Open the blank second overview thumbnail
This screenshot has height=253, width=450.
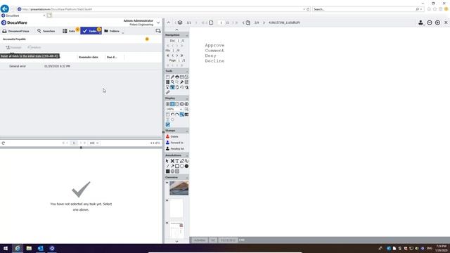pyautogui.click(x=176, y=208)
